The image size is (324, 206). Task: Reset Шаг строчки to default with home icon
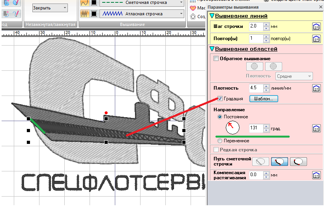[317, 27]
